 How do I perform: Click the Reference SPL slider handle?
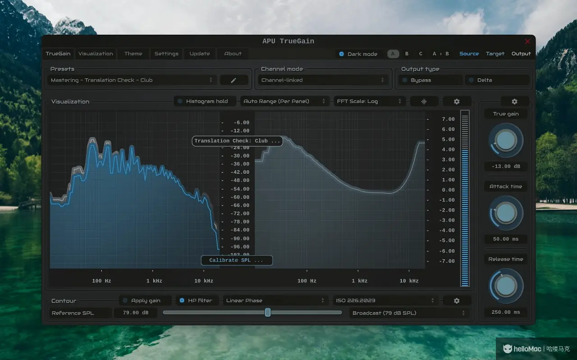tap(268, 312)
